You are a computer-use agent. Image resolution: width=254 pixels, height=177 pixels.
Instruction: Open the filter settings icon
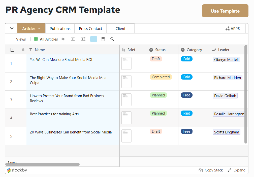(73, 39)
